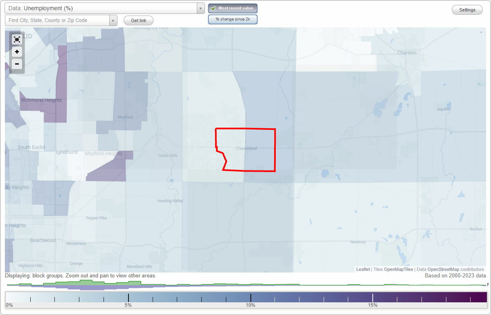Click the Leaflet attribution link

[363, 269]
